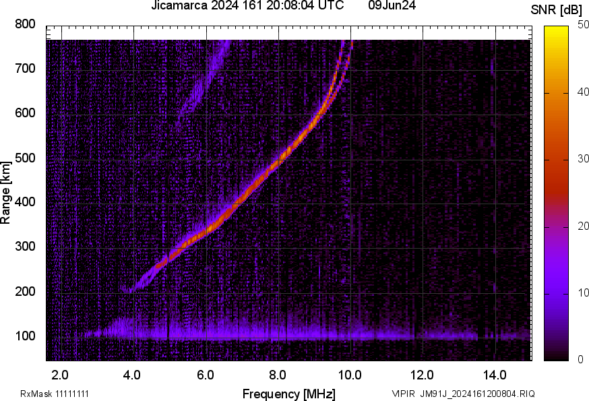Click the frequency tick label '8.0'

point(277,375)
